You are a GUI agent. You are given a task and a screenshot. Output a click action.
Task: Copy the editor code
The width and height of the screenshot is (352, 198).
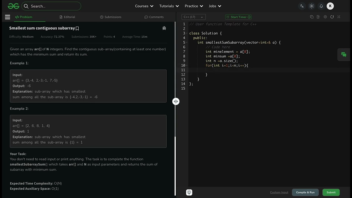(312, 17)
